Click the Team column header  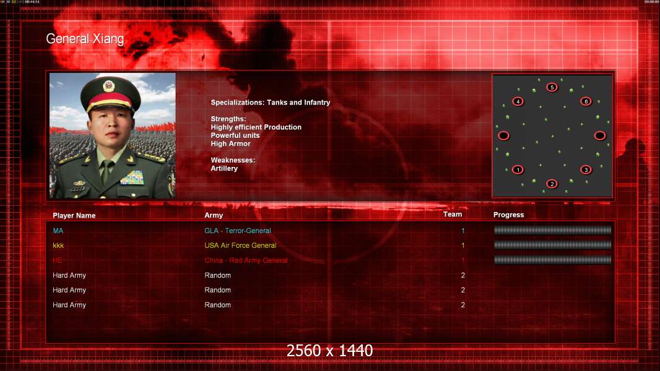[x=453, y=215]
